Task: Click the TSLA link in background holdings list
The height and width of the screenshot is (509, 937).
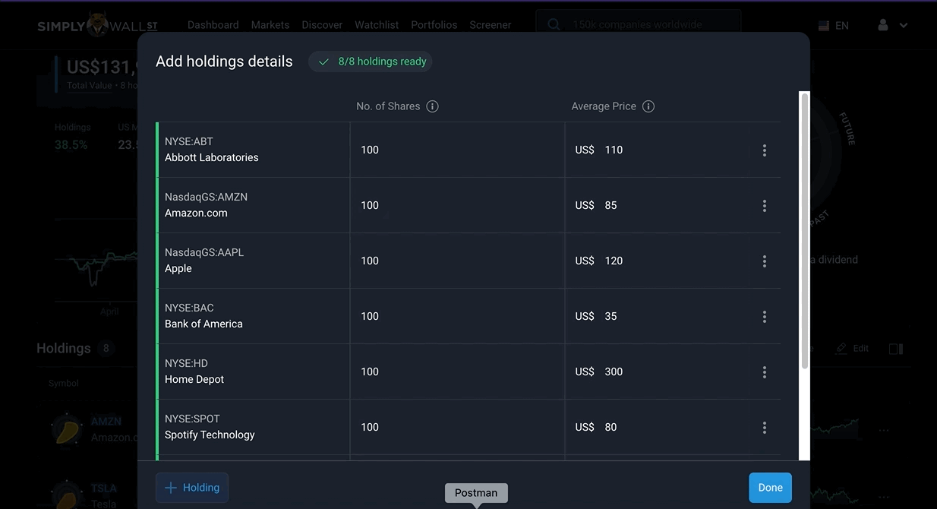Action: coord(104,488)
